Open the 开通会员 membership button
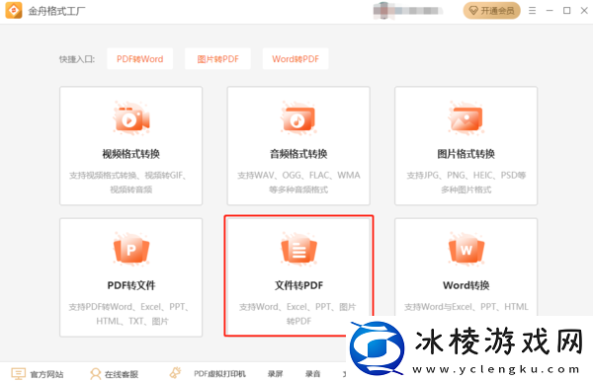Screen dimensions: 593x381 click(x=491, y=11)
